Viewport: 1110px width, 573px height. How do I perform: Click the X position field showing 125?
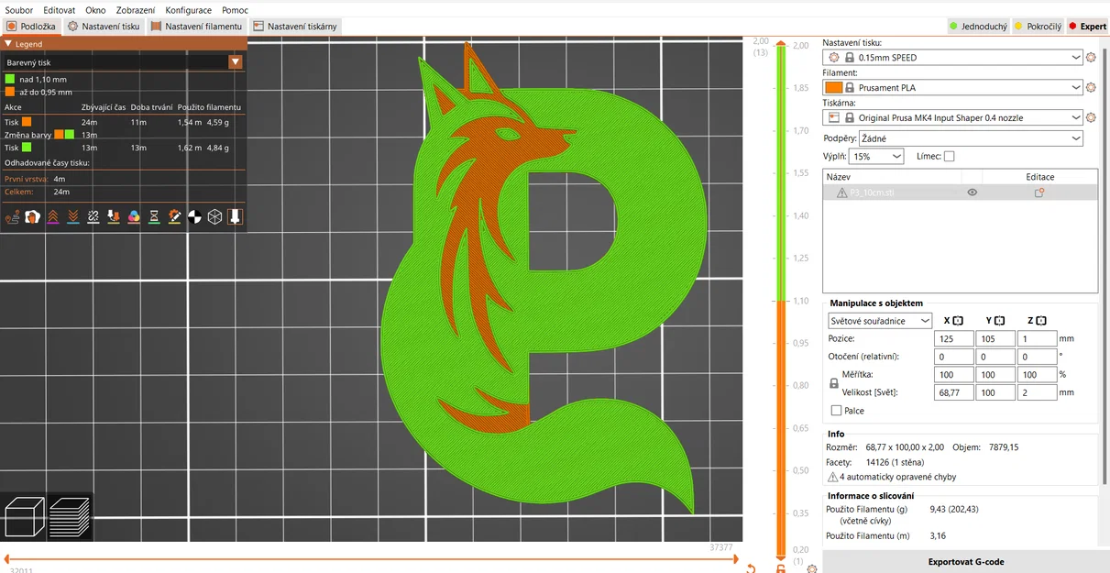point(953,338)
